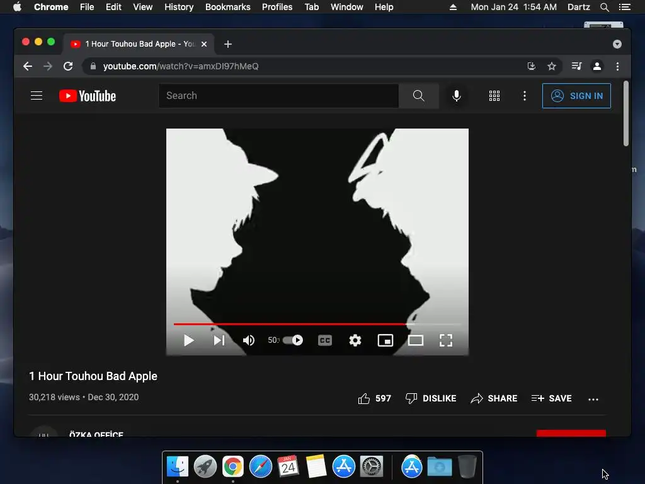Open Notification Center in menu bar
Screen dimensions: 645x484
click(x=625, y=7)
